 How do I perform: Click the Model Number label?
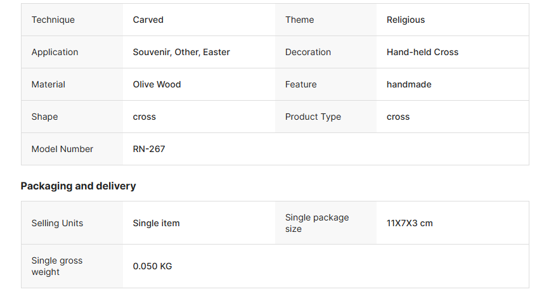click(x=62, y=149)
